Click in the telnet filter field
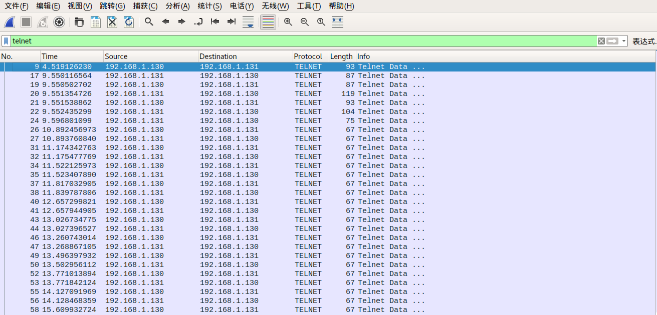 [x=303, y=41]
